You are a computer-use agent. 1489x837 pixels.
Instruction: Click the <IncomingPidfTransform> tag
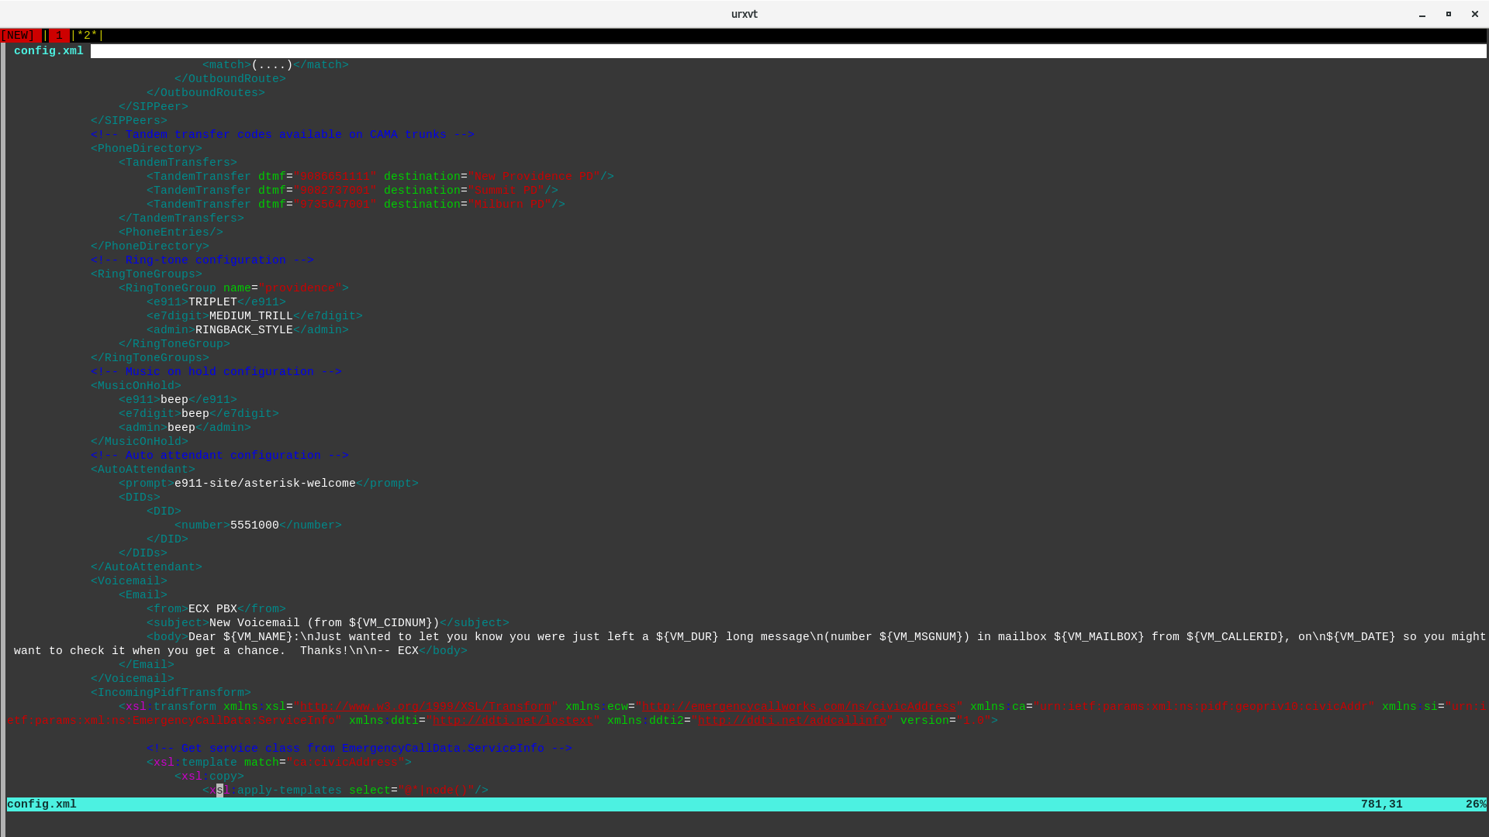[171, 693]
